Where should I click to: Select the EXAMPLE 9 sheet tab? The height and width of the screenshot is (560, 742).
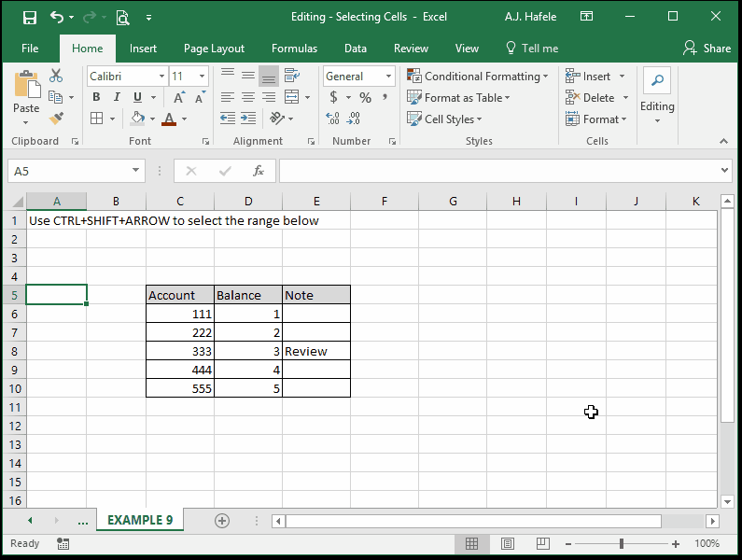click(x=140, y=520)
